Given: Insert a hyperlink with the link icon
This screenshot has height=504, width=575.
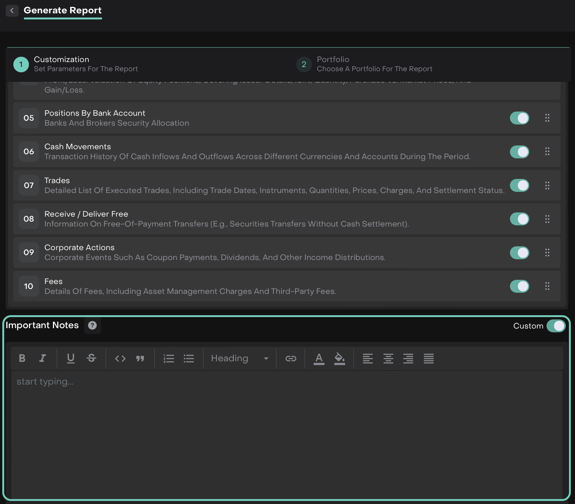Looking at the screenshot, I should (291, 358).
